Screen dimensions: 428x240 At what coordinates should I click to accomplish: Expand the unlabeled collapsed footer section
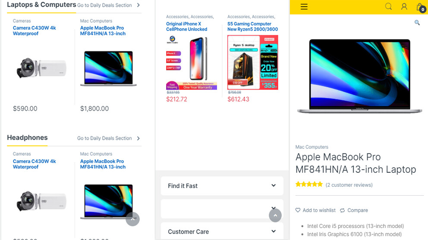tap(274, 208)
